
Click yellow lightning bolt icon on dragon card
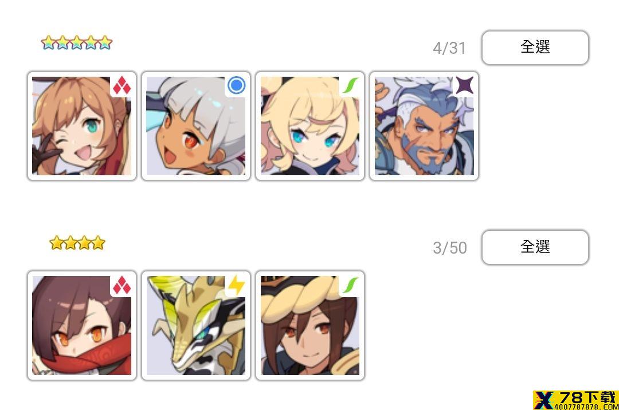236,285
